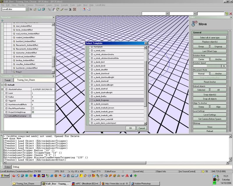Set Rotation Mode to Center

pos(201,59)
